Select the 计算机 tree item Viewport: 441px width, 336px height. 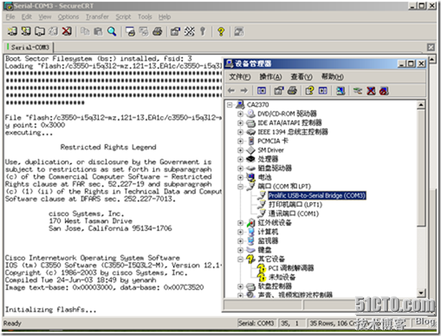[268, 232]
